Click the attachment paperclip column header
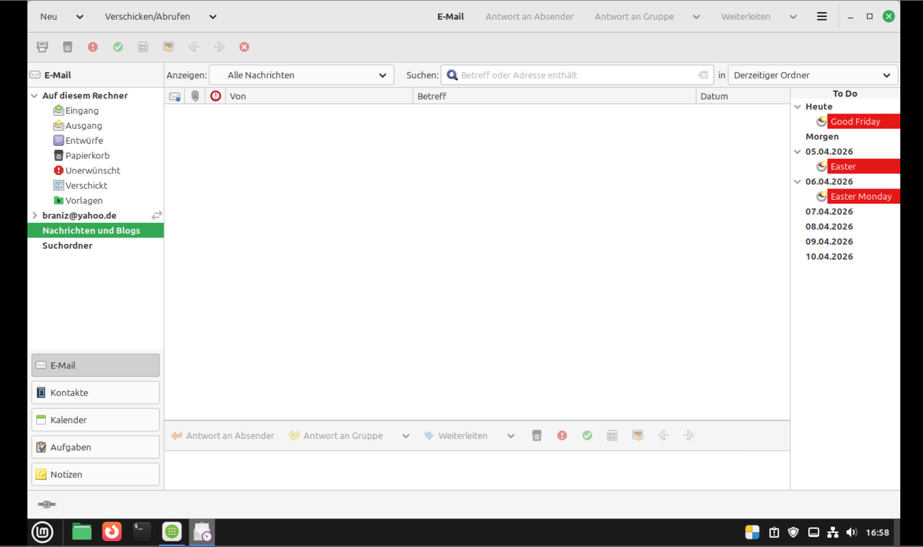 [195, 96]
